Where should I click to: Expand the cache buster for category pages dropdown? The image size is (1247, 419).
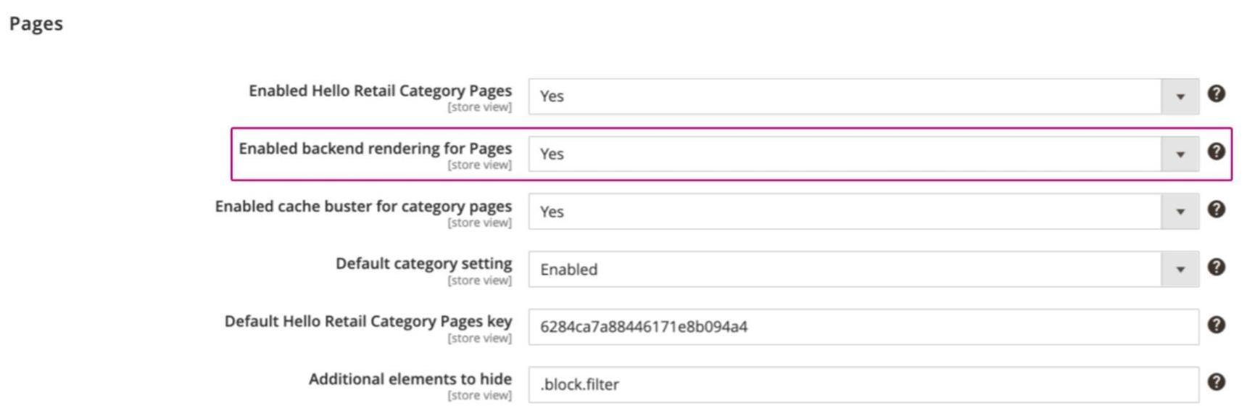click(863, 212)
